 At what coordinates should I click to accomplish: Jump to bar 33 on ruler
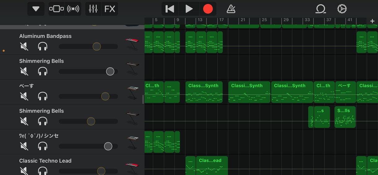tap(307, 20)
